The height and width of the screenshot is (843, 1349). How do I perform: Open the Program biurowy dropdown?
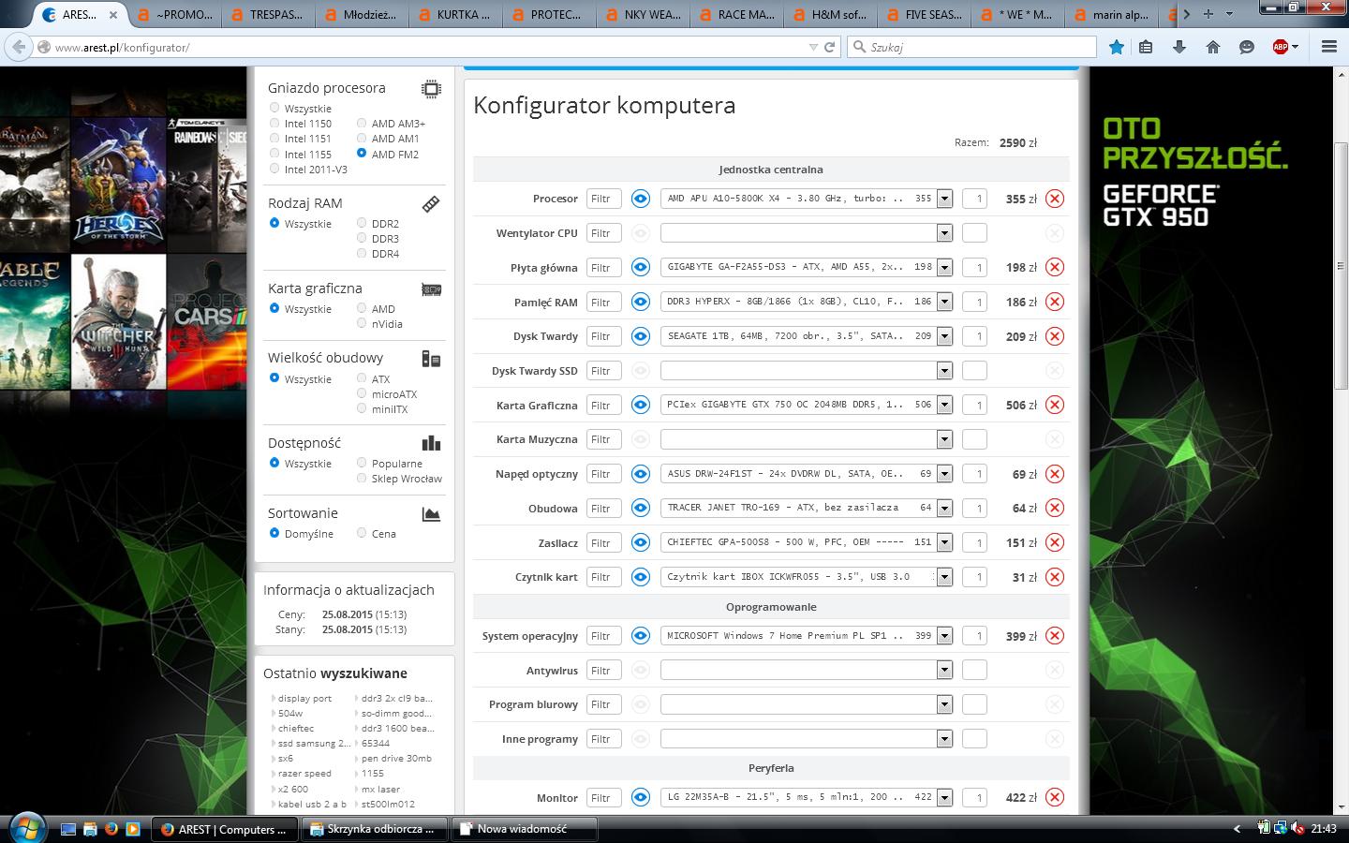tap(944, 704)
